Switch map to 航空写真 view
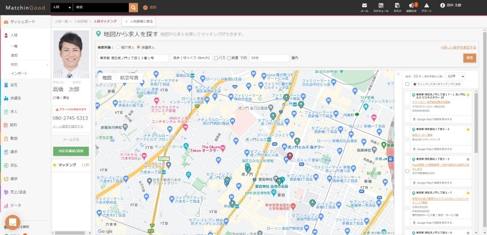The width and height of the screenshot is (487, 235). tap(130, 77)
